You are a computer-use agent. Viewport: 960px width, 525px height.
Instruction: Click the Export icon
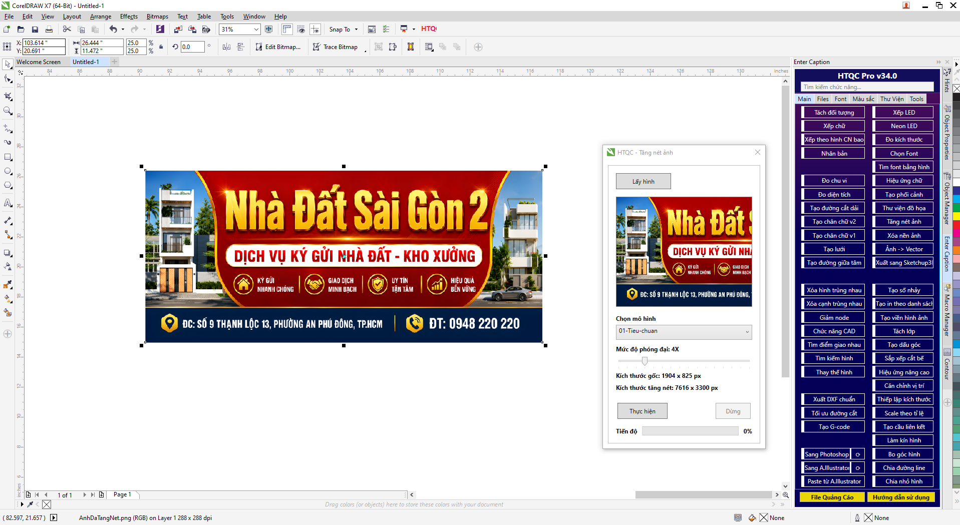[192, 30]
